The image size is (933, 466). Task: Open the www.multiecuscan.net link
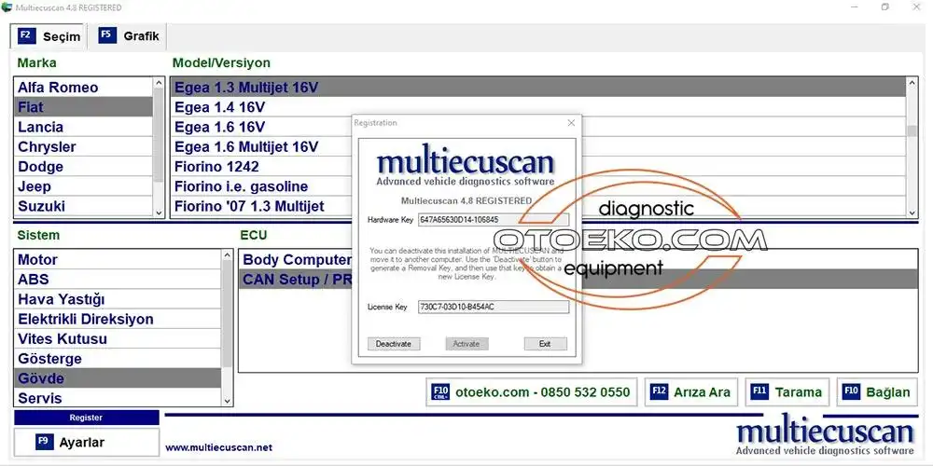[218, 447]
